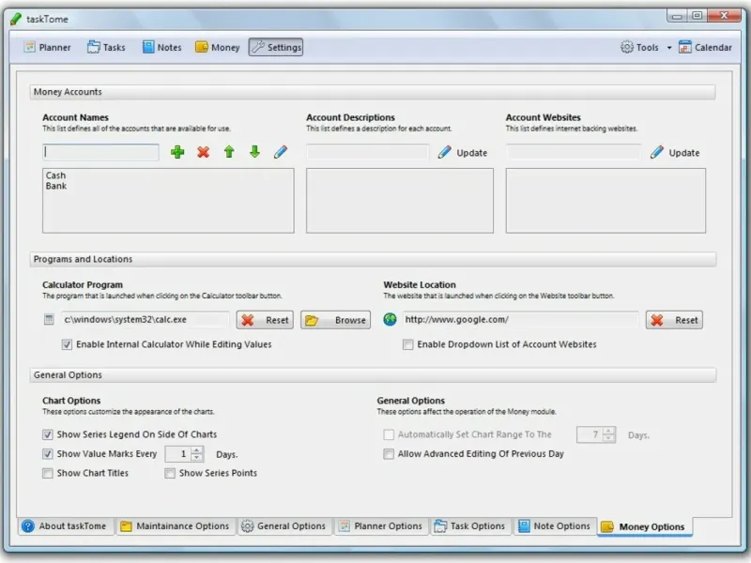Open the Money module
The image size is (751, 563).
pyautogui.click(x=218, y=48)
